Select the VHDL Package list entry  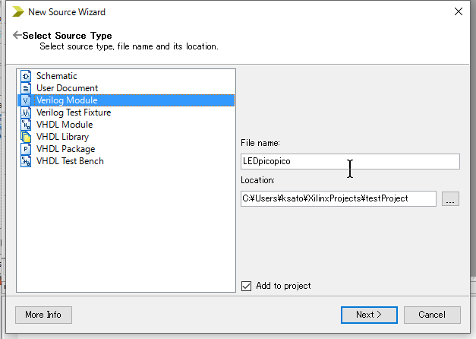click(66, 149)
